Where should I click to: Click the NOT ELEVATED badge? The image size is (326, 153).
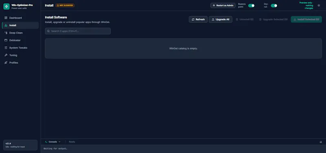[x=65, y=5]
